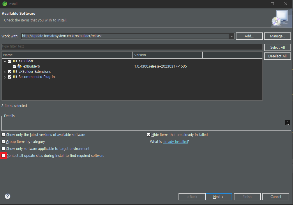Click the Recommended Plug-ins category icon
This screenshot has width=293, height=205.
pos(15,77)
